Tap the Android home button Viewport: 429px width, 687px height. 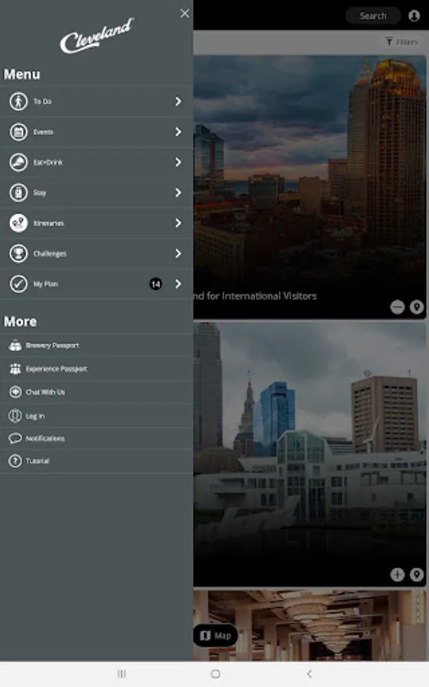point(215,674)
